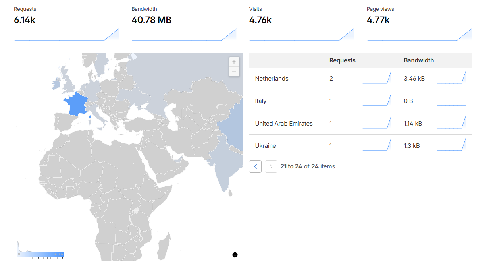The height and width of the screenshot is (269, 493).
Task: Click United Arab Emirates bandwidth 1.14 kB
Action: [x=413, y=124]
